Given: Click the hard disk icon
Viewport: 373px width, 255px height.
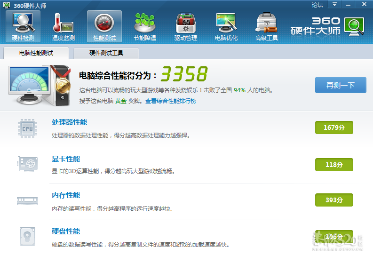Looking at the screenshot, I should (27, 237).
